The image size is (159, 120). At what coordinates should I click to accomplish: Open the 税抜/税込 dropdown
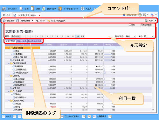[131, 37]
